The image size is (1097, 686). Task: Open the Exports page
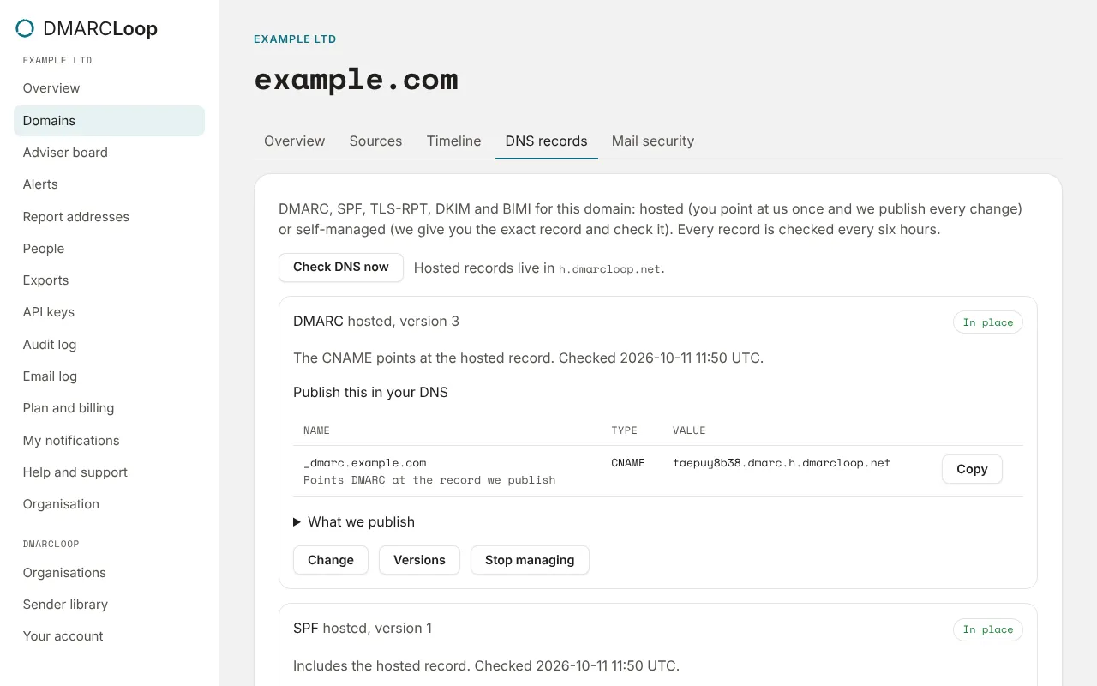[109, 280]
